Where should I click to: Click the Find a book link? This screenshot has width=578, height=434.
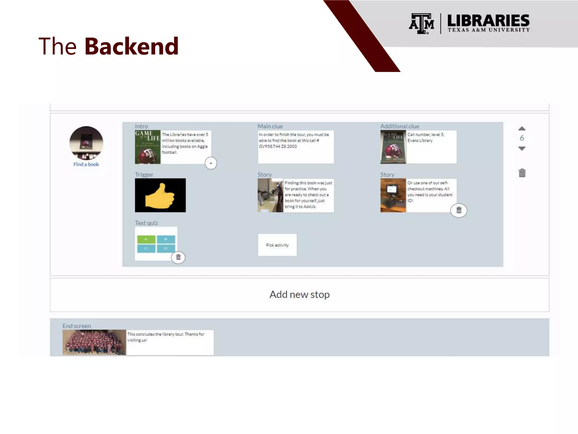pos(86,164)
